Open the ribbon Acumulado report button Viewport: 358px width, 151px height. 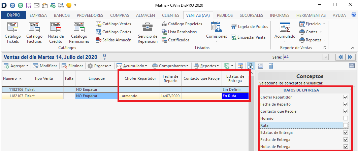(285, 33)
